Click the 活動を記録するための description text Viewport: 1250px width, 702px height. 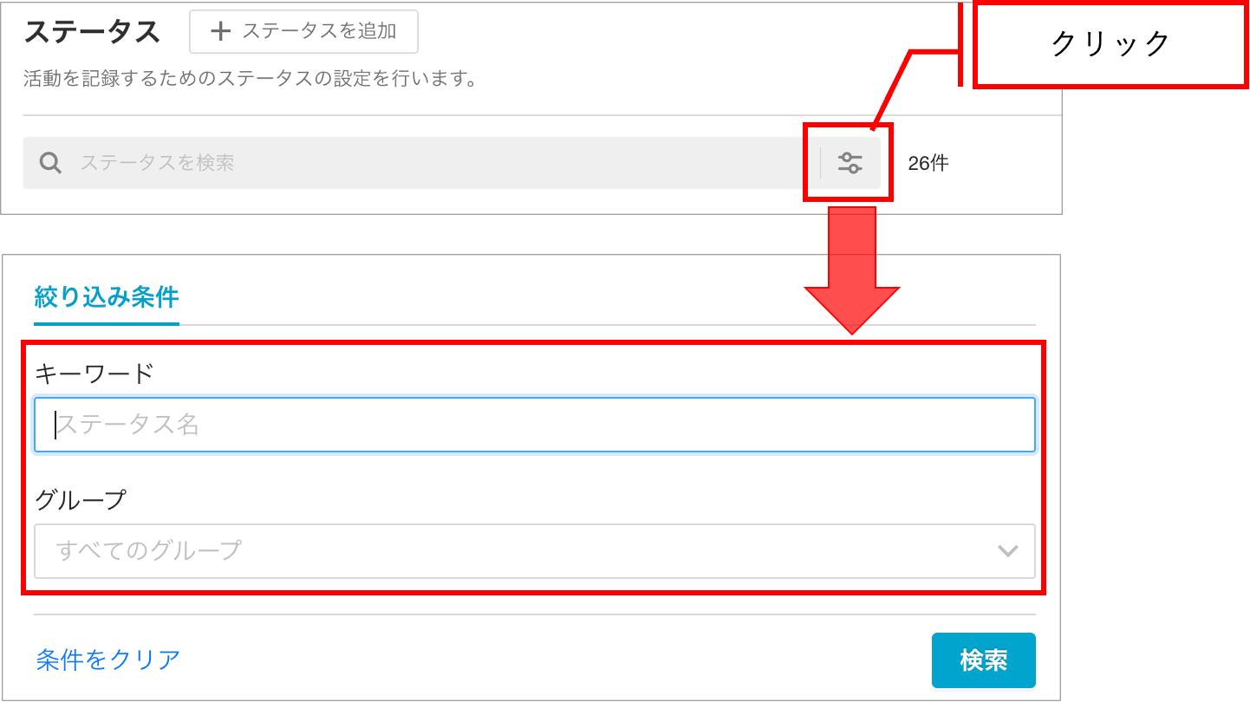pyautogui.click(x=251, y=80)
